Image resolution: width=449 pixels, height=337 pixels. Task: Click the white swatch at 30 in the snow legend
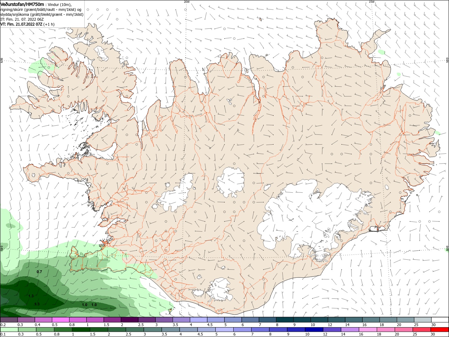point(440,320)
